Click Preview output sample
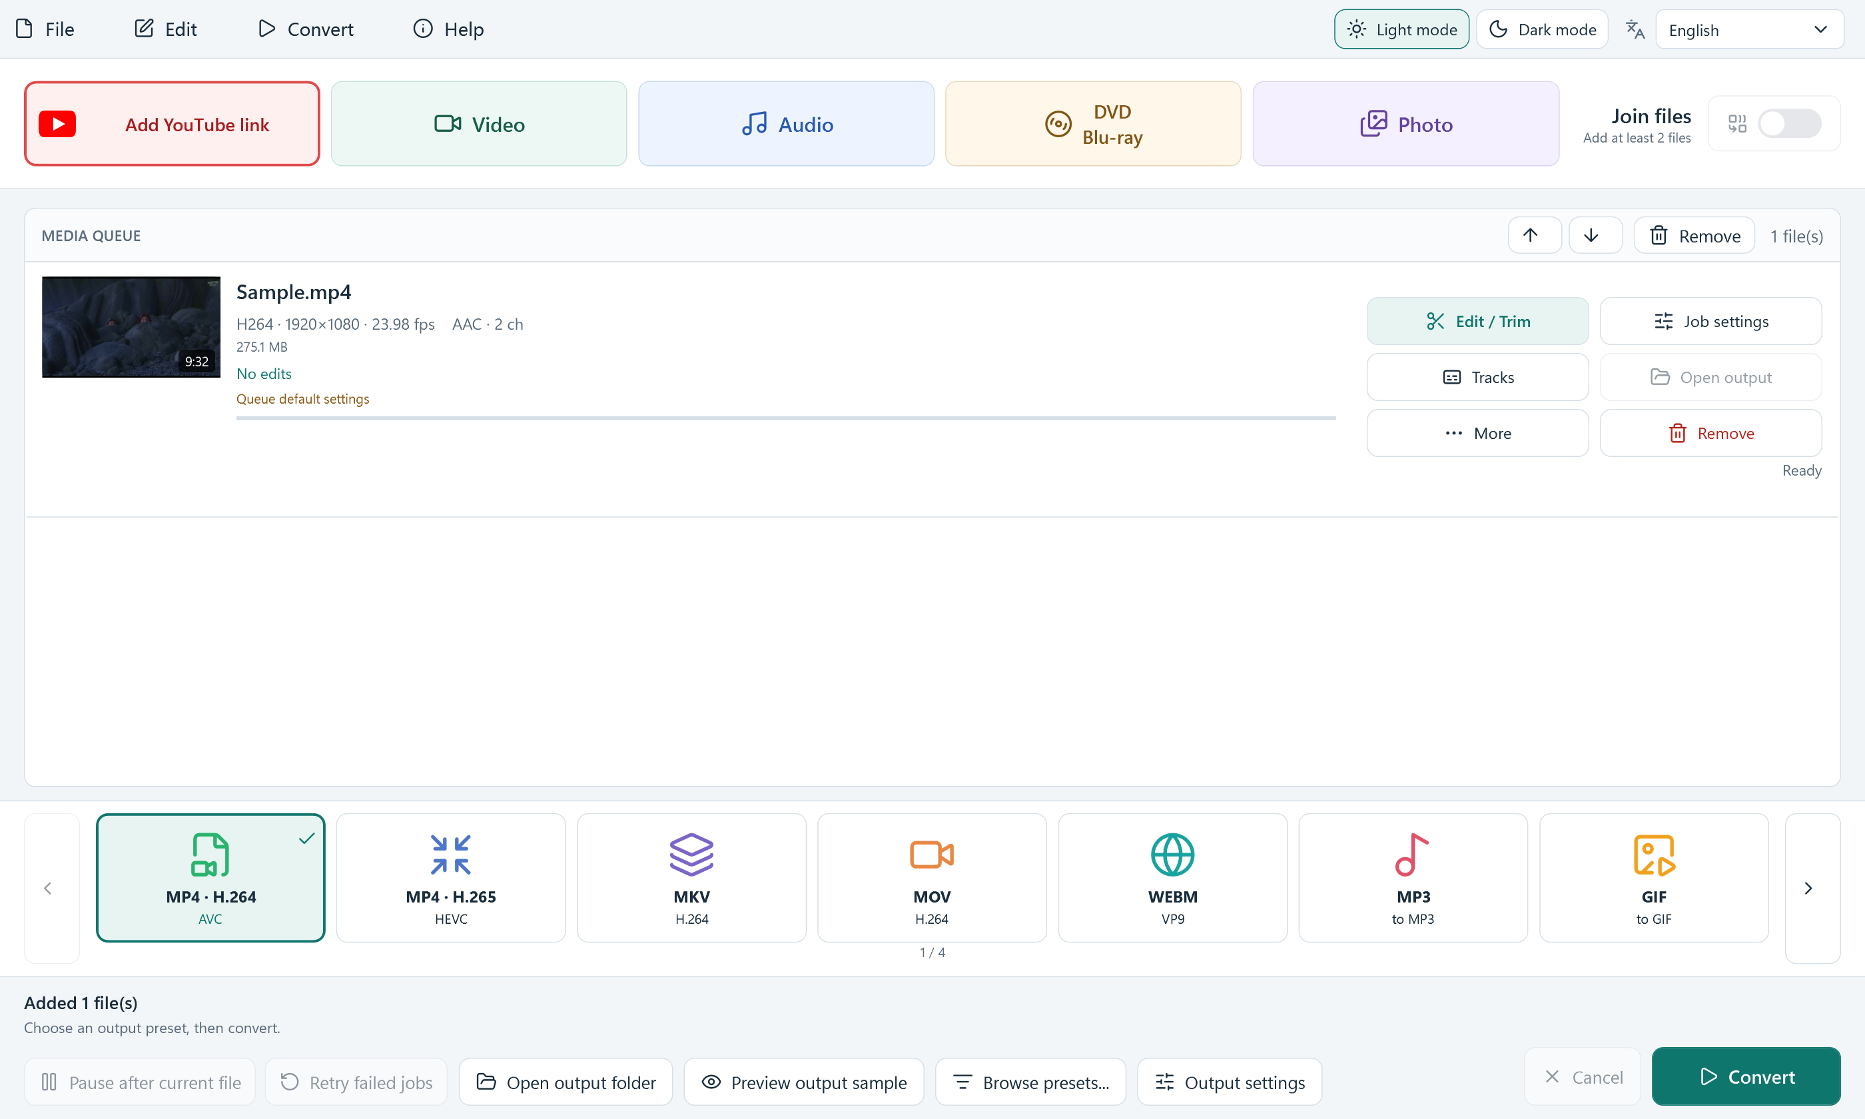 tap(803, 1082)
